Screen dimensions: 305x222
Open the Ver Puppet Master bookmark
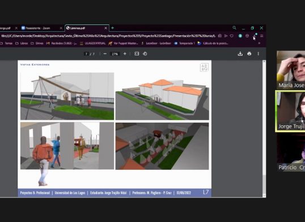(124, 44)
